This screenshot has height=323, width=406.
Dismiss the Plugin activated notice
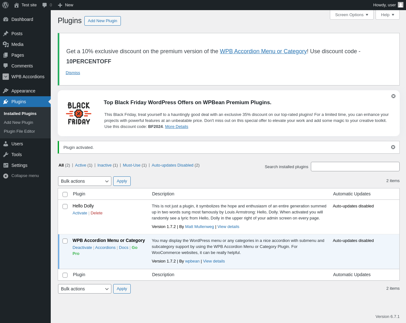click(x=393, y=147)
